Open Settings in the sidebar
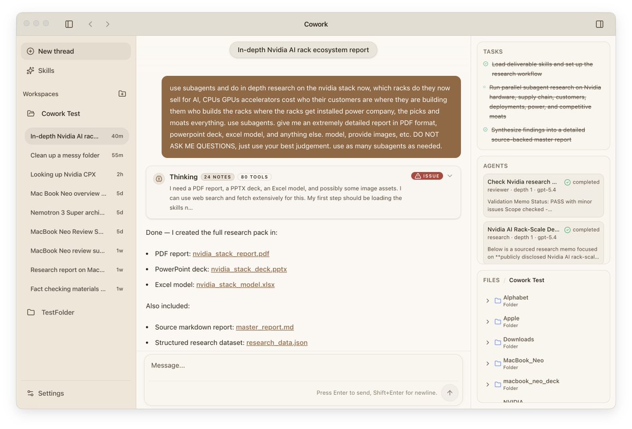This screenshot has height=429, width=632. (76, 393)
